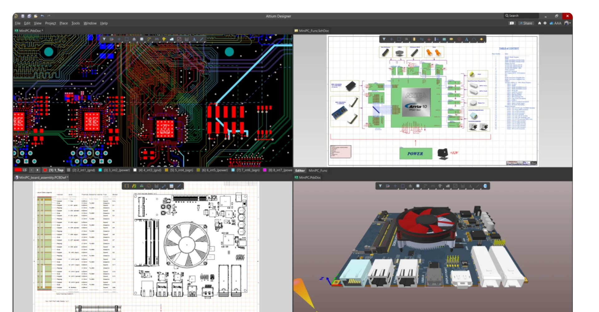
Task: Select the green sheet symbol icon in schematic toolbar
Action: pos(444,39)
